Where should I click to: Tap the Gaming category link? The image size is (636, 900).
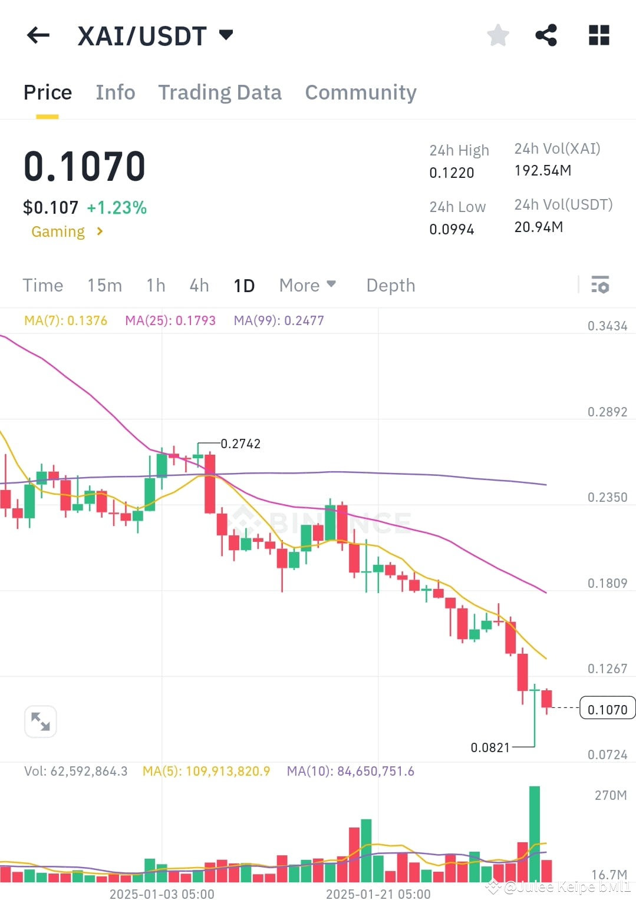58,231
